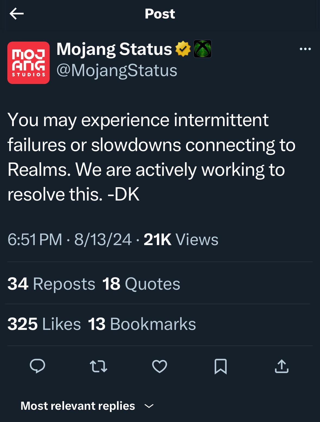Open the @MojangStatus profile handle
The height and width of the screenshot is (422, 320).
click(117, 70)
